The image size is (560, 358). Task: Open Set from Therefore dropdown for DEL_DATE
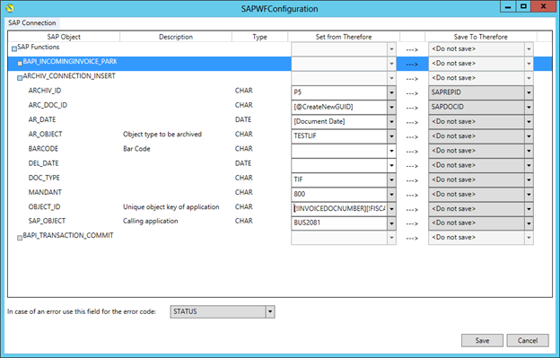[x=391, y=166]
